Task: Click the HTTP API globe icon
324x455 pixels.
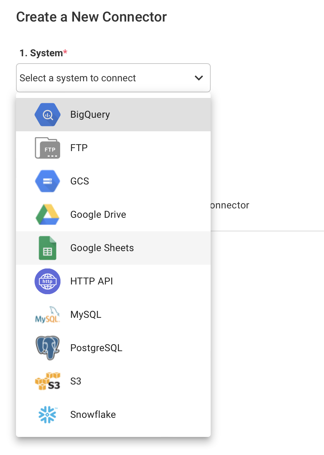Action: click(x=48, y=281)
